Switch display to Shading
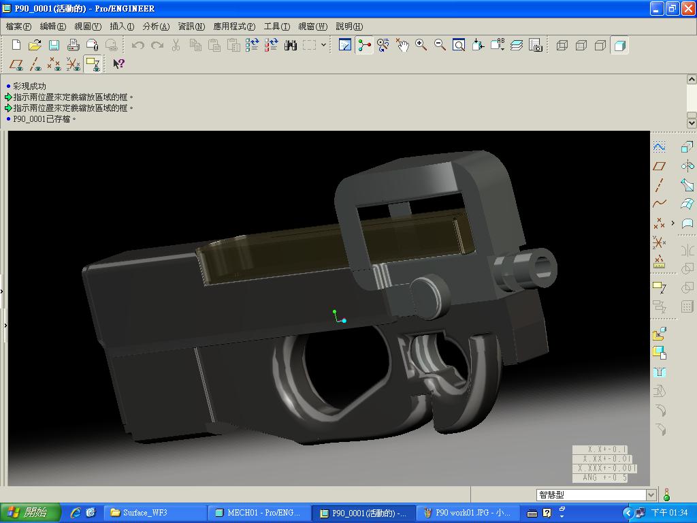This screenshot has width=697, height=523. pos(619,45)
